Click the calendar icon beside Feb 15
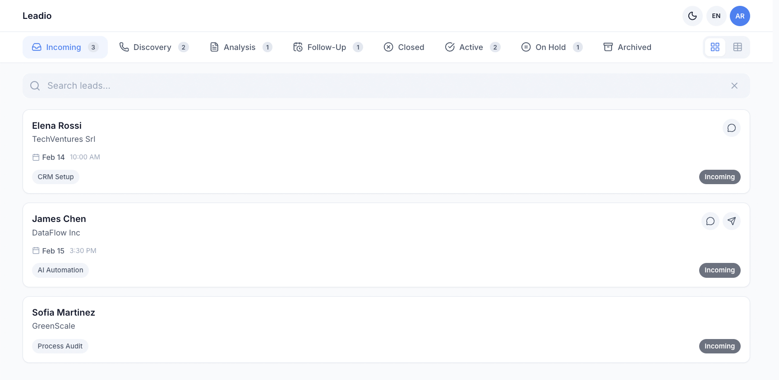This screenshot has height=380, width=779. [36, 251]
